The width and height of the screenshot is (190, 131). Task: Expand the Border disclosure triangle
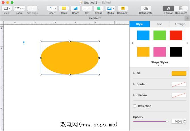point(134,84)
